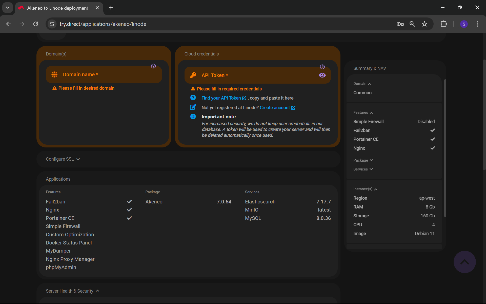Image resolution: width=486 pixels, height=304 pixels.
Task: Toggle the Fail2ban feature checkmark in Applications
Action: pos(129,202)
